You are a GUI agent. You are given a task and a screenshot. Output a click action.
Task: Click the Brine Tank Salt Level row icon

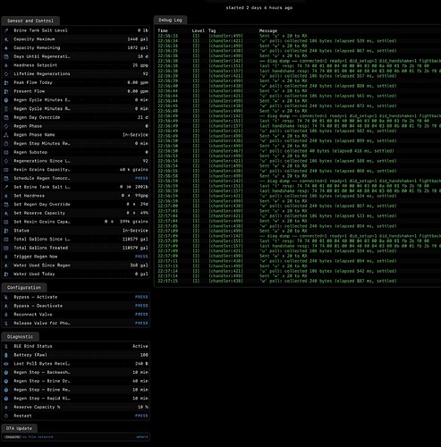click(x=6, y=30)
